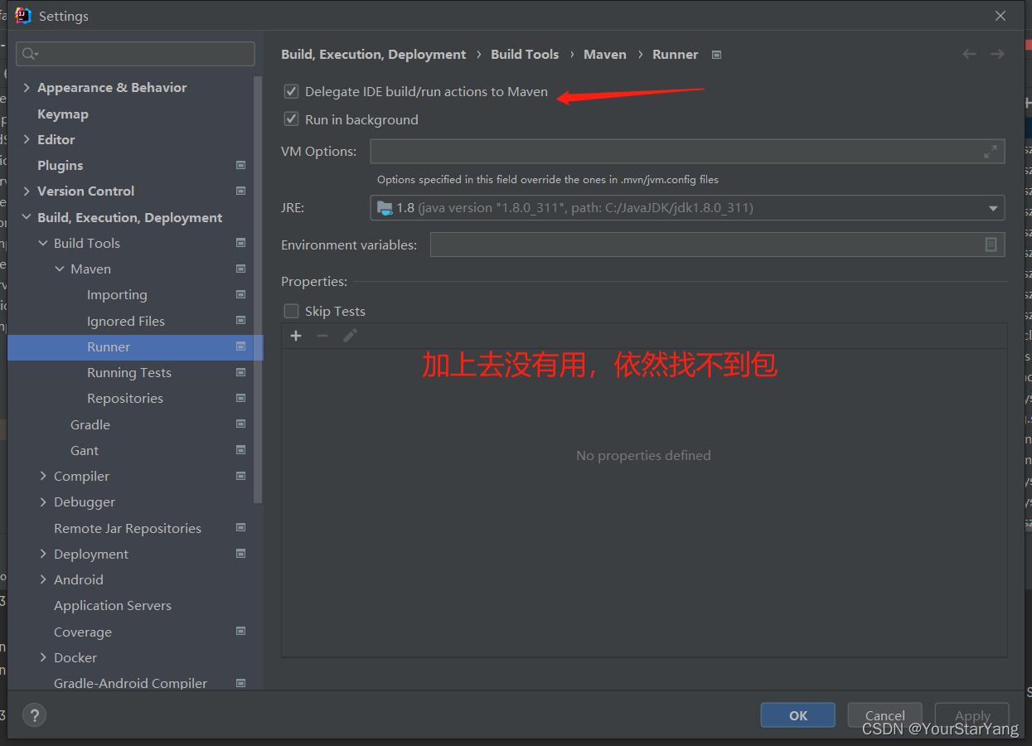The width and height of the screenshot is (1032, 746).
Task: Click the forward navigation arrow
Action: (x=997, y=53)
